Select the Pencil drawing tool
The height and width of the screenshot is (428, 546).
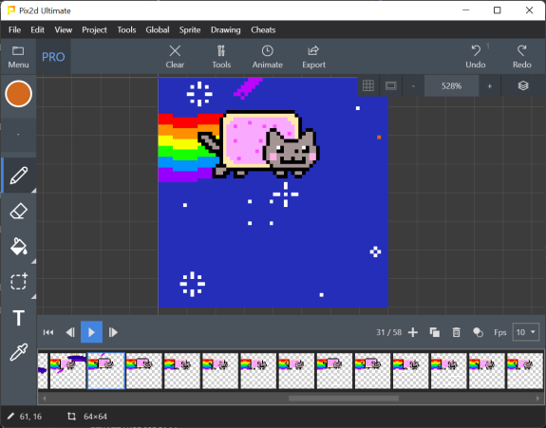pos(18,175)
